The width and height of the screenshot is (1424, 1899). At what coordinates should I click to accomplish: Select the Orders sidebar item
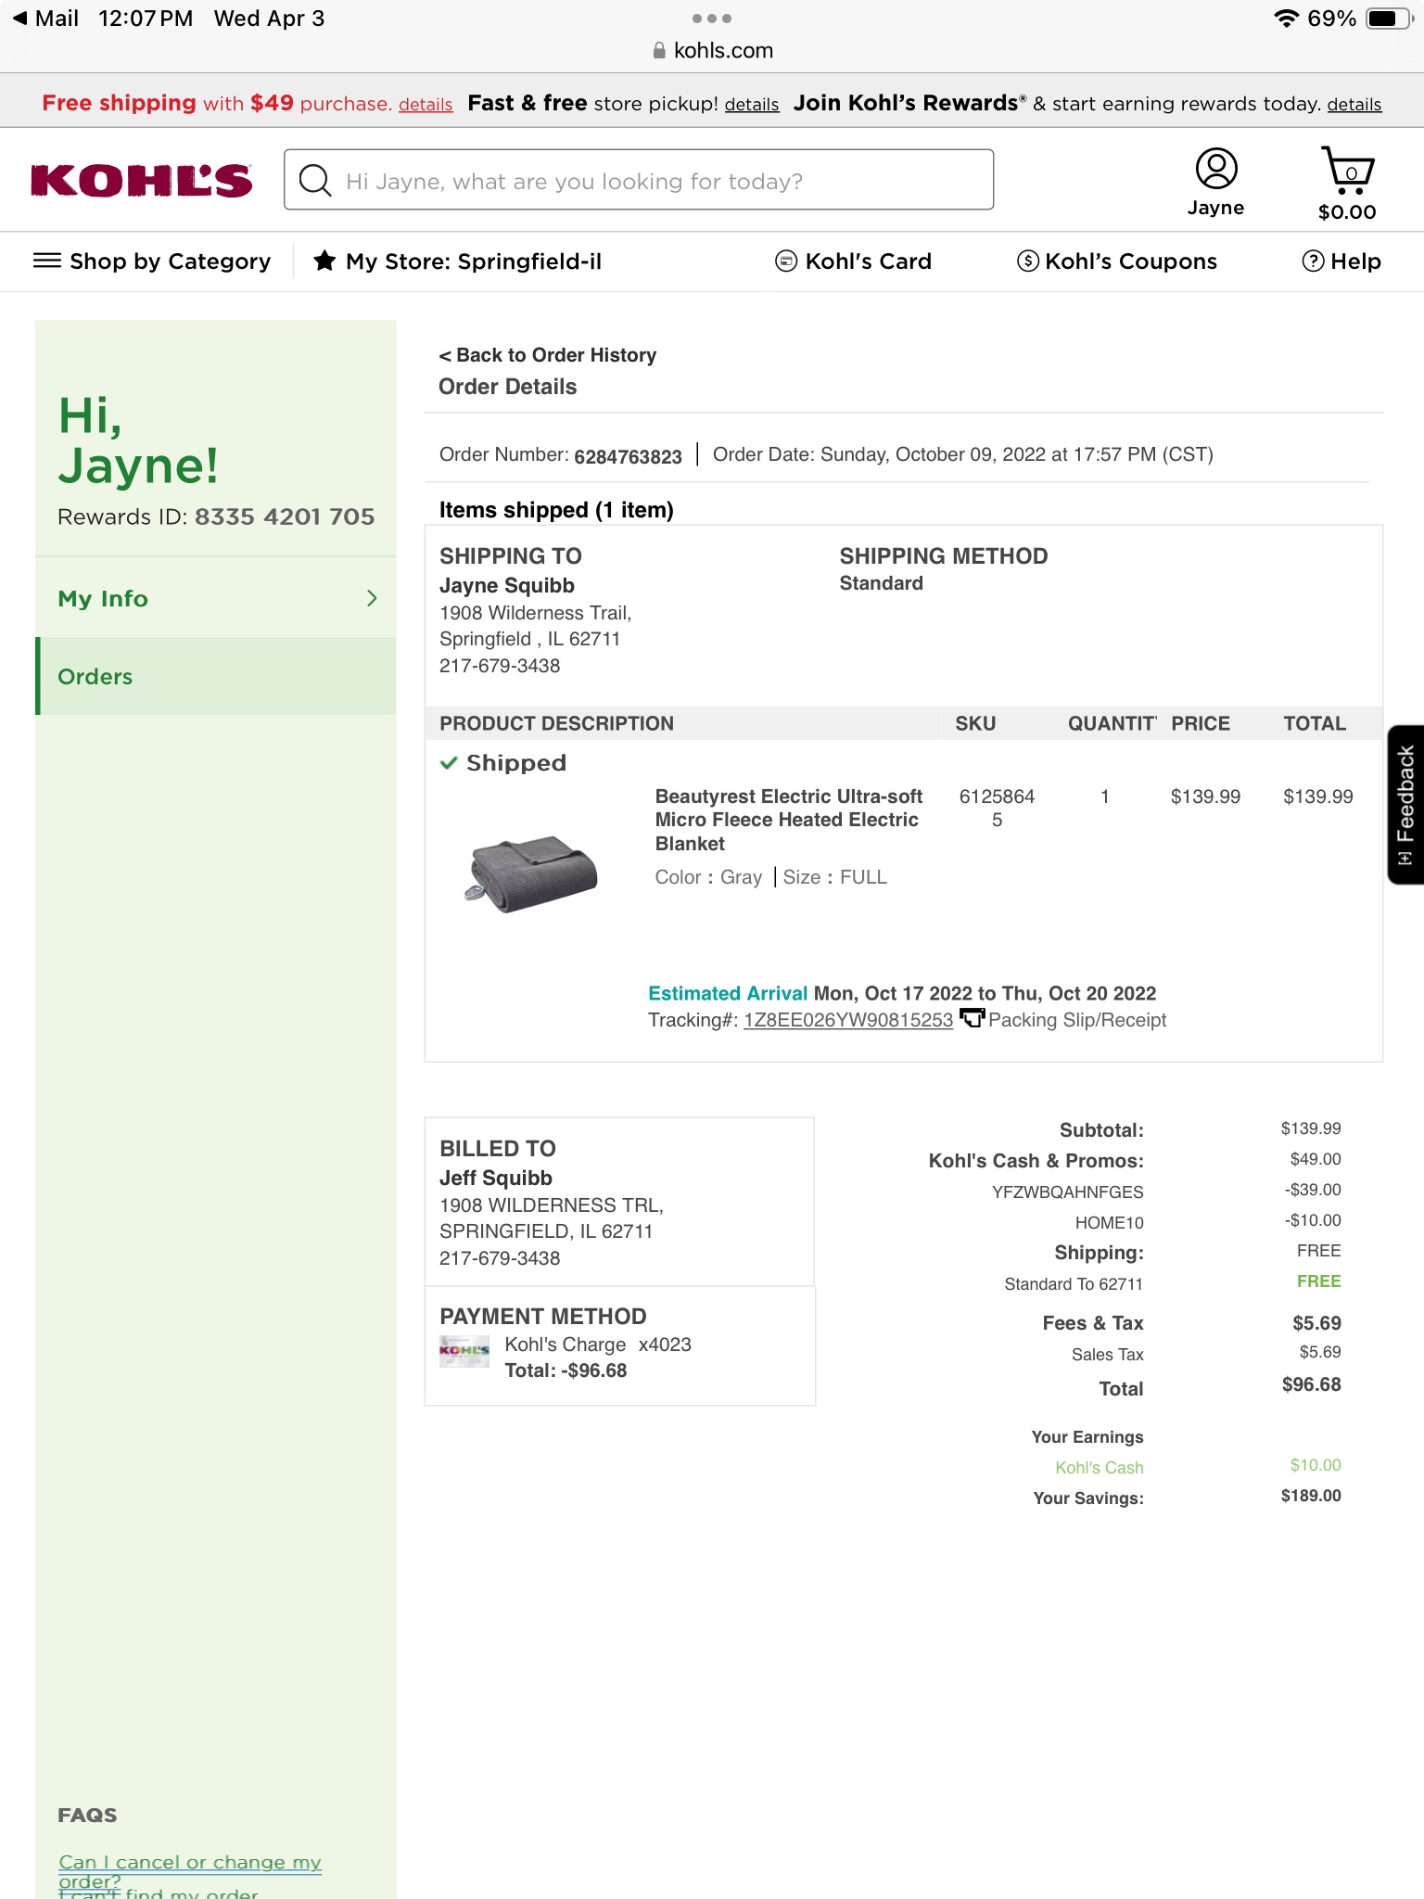(x=216, y=676)
